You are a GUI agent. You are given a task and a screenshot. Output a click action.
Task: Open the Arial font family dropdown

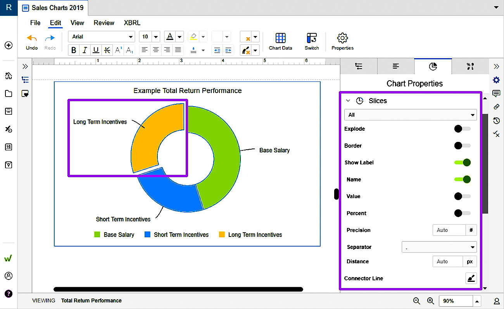click(102, 37)
